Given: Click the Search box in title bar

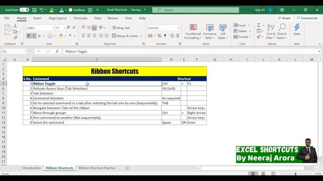Looking at the screenshot, I should click(x=195, y=10).
